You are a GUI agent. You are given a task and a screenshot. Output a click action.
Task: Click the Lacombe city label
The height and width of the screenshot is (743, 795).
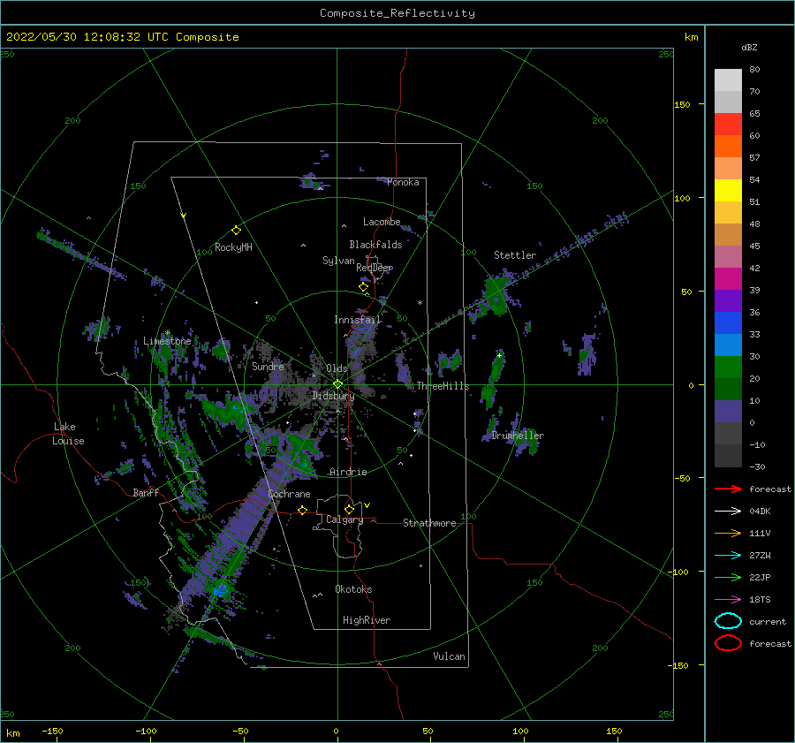tap(382, 222)
